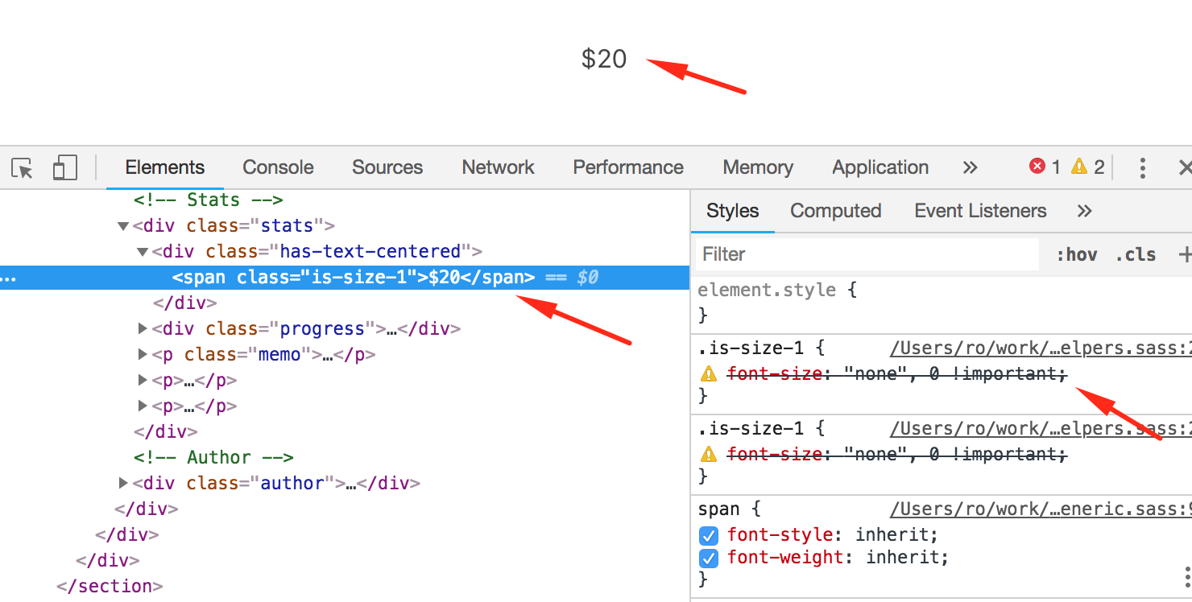
Task: Click the ellipsis beside the selected span row
Action: (x=10, y=280)
